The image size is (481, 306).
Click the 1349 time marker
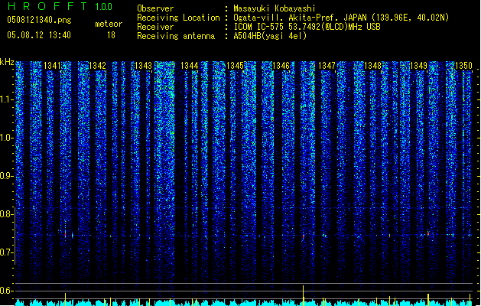(418, 66)
